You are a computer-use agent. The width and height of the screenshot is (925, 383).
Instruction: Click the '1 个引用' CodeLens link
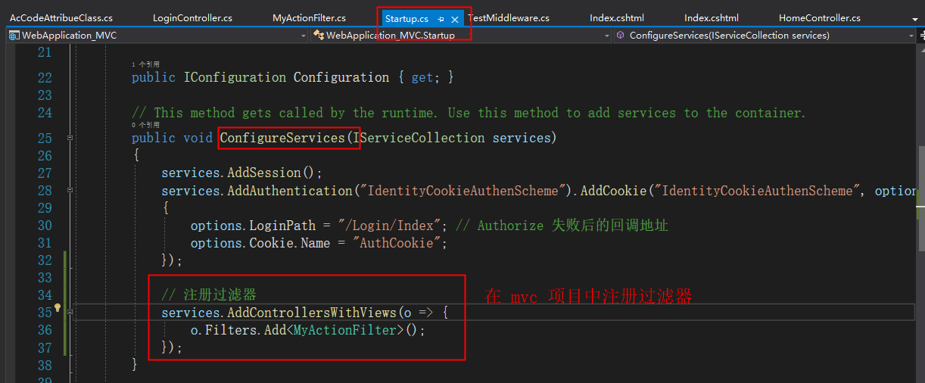[145, 64]
